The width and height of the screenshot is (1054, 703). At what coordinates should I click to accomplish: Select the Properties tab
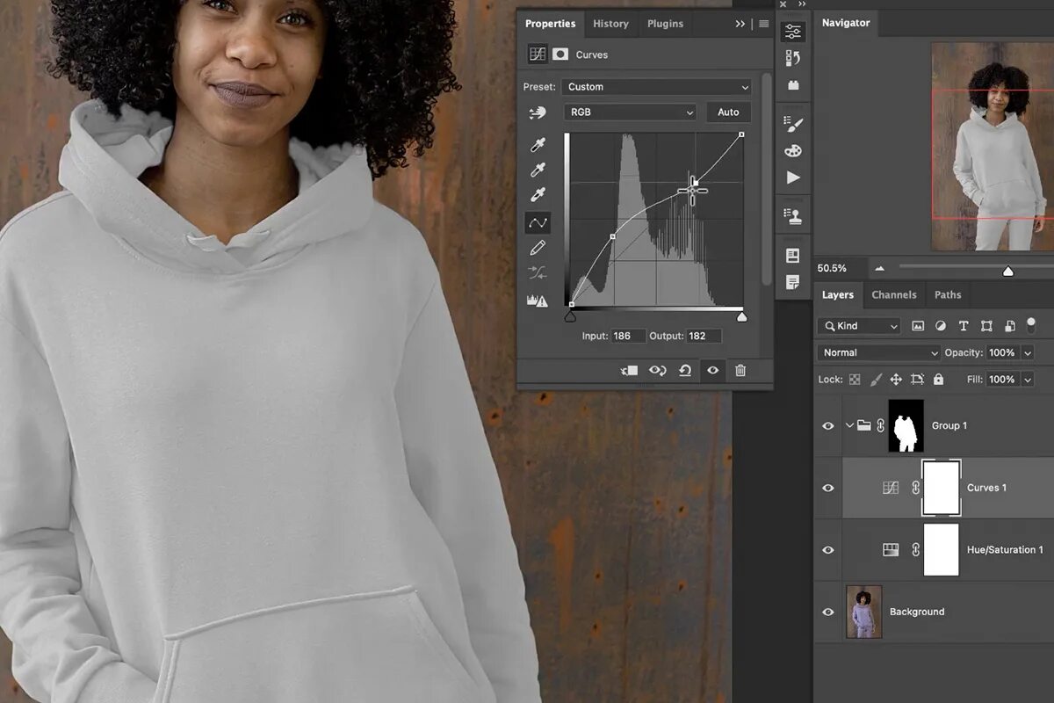click(551, 24)
